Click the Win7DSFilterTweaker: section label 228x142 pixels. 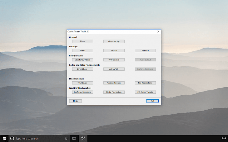(80, 88)
